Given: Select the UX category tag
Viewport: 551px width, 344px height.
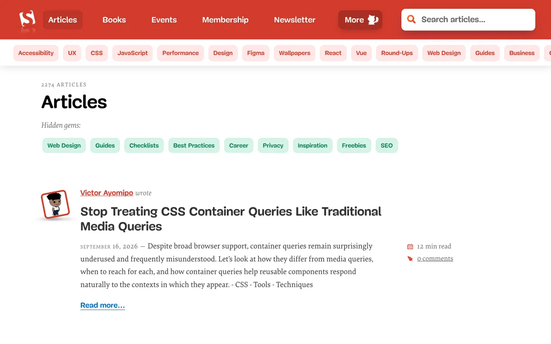Looking at the screenshot, I should point(72,53).
